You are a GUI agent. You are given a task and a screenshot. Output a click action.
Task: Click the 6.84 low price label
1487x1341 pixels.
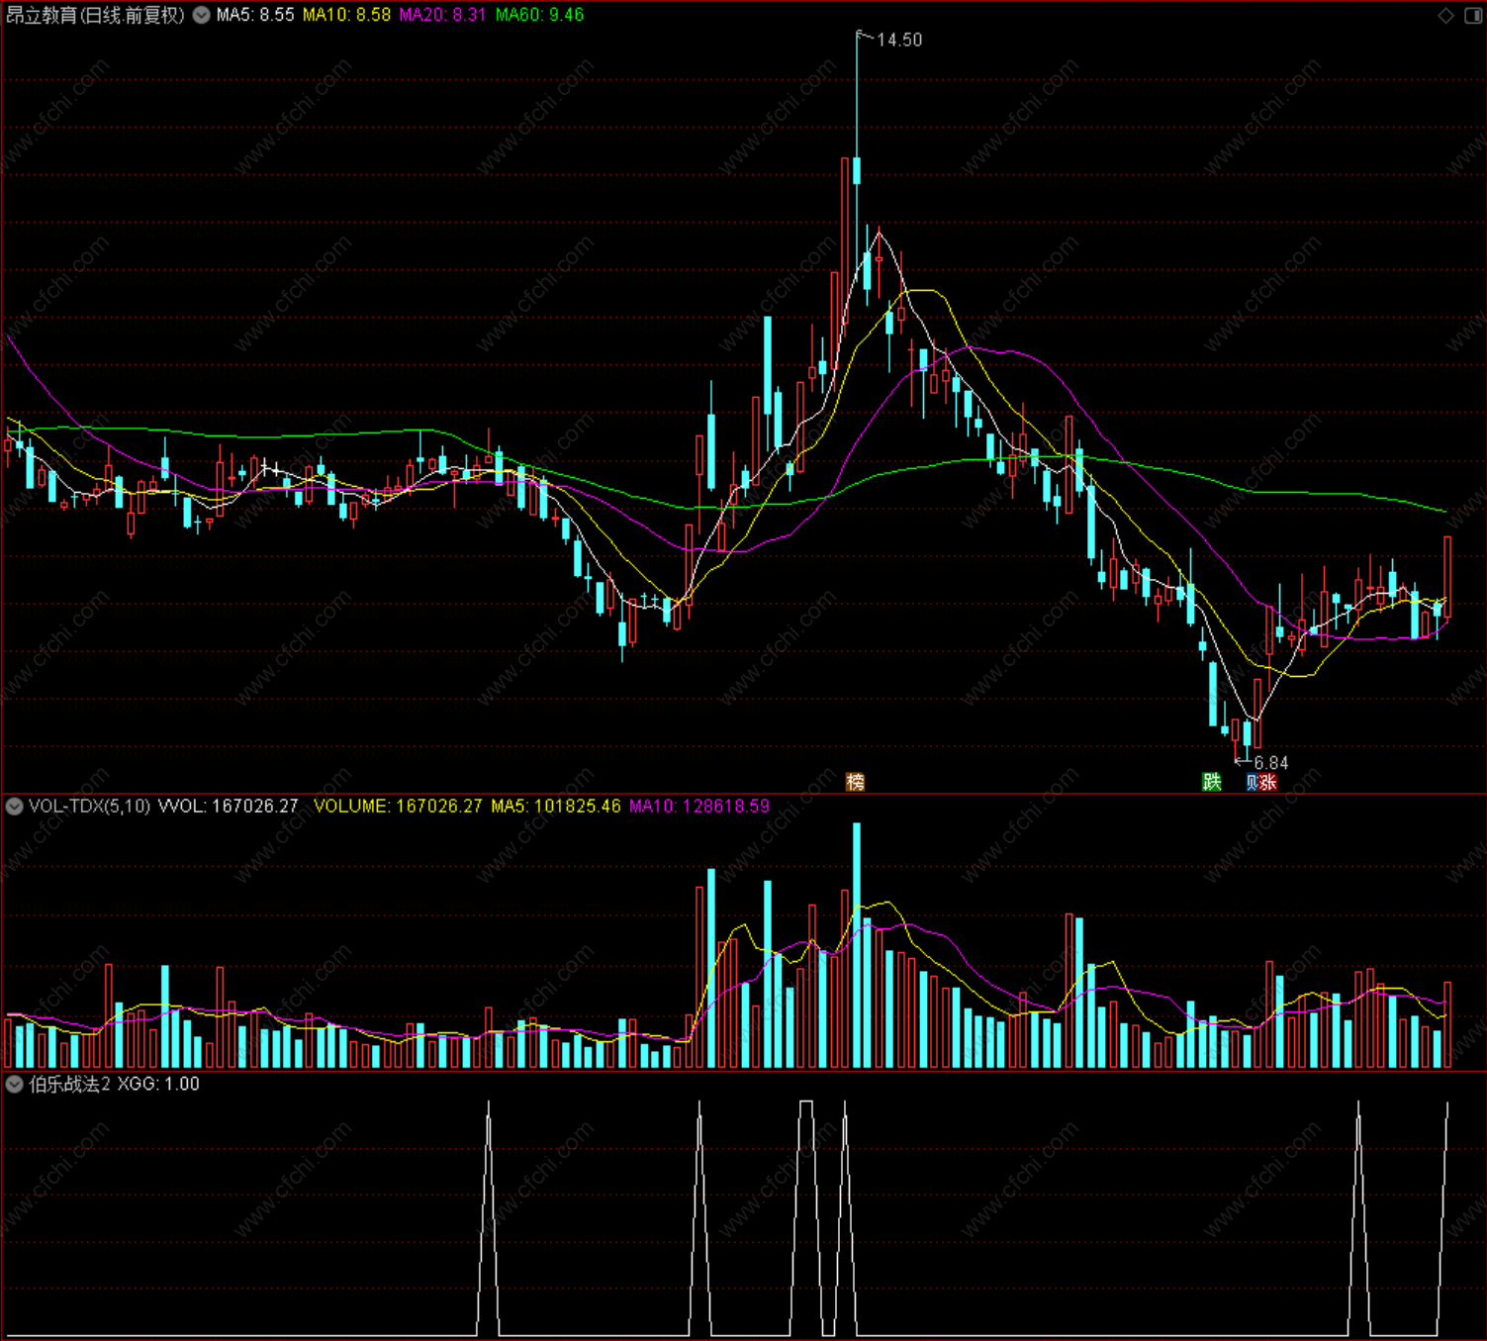pos(1271,763)
